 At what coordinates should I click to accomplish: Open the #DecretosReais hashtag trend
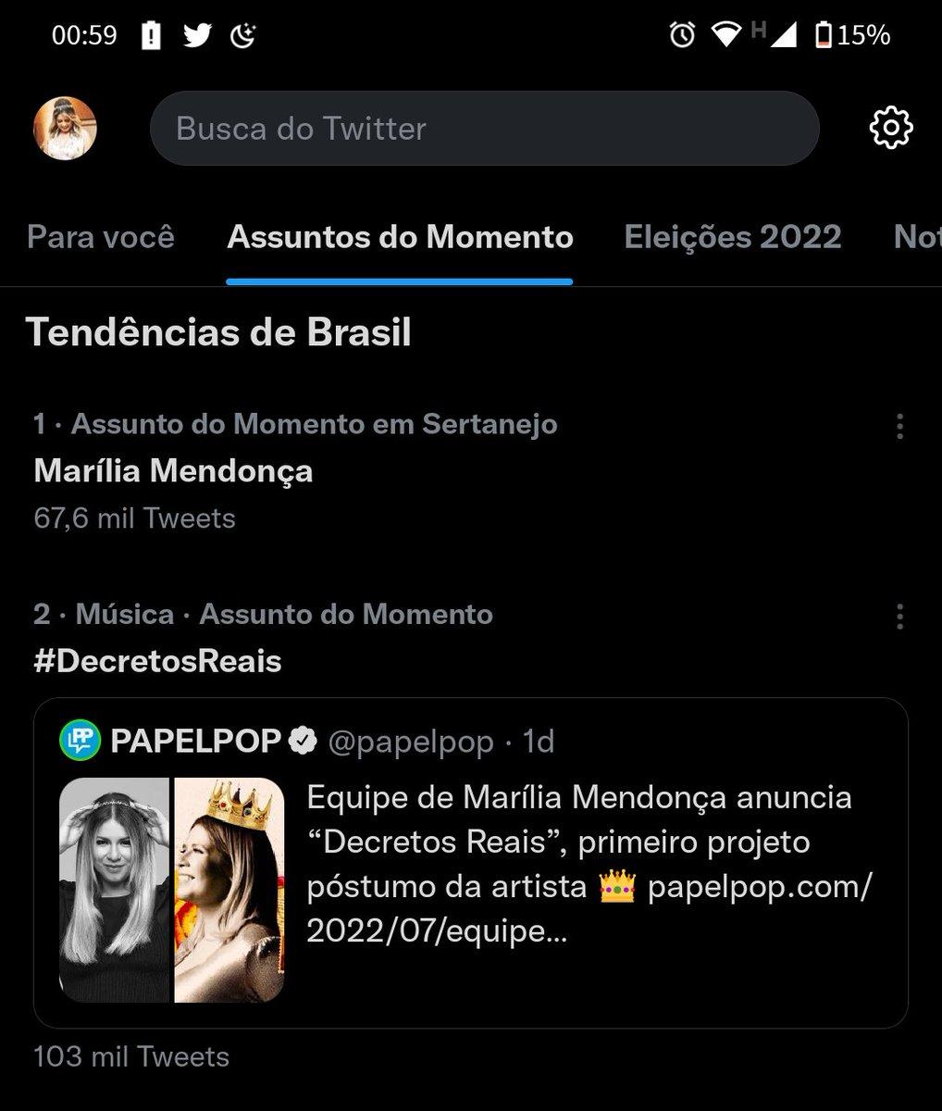click(157, 661)
